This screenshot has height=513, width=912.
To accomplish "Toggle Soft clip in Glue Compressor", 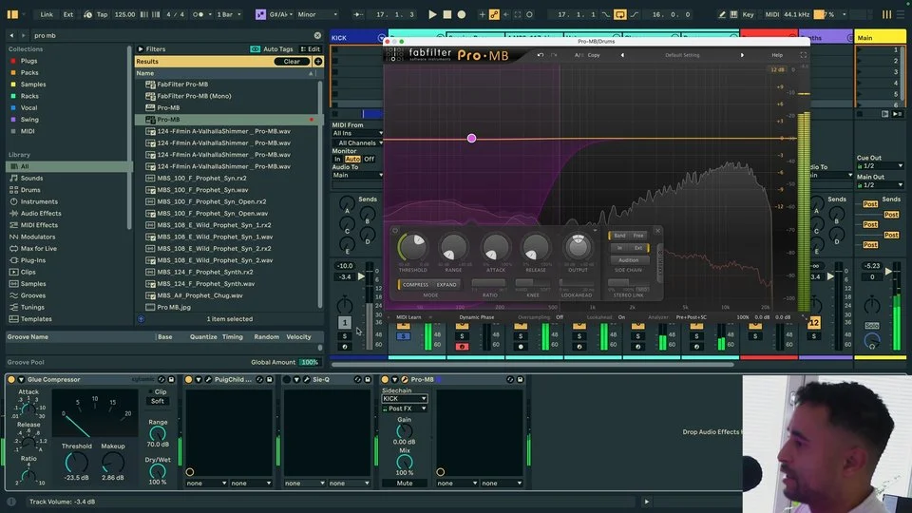I will 158,401.
